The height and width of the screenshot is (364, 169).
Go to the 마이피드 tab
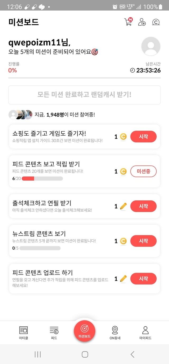point(145,333)
